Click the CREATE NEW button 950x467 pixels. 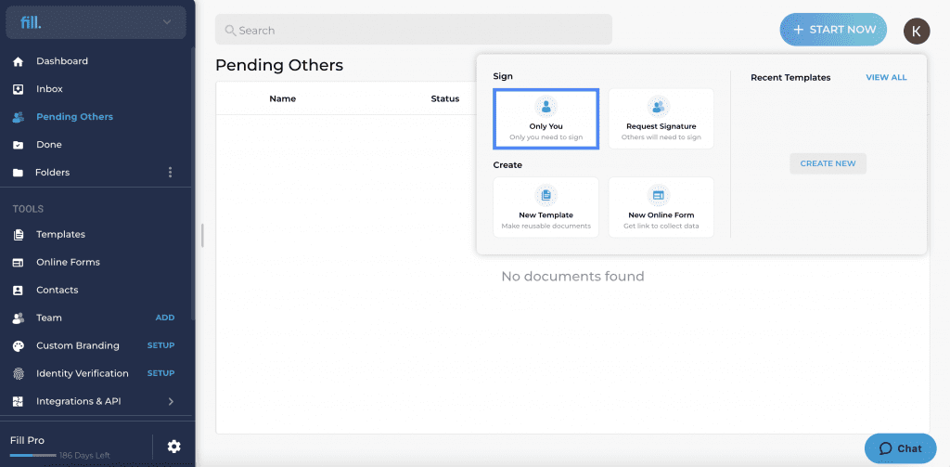tap(828, 163)
